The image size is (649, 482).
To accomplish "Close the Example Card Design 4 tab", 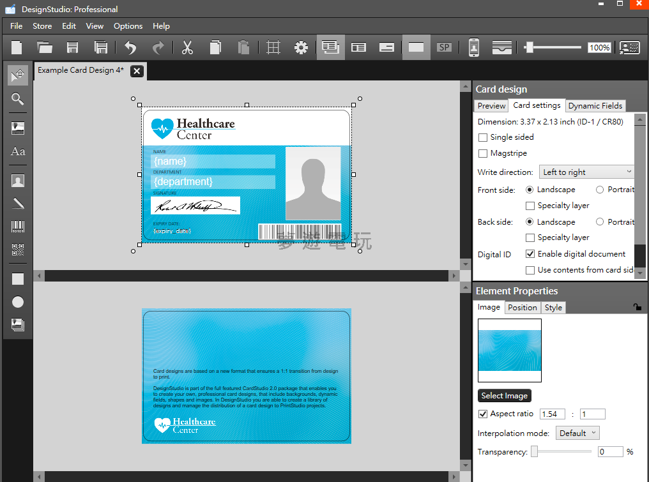I will tap(137, 71).
